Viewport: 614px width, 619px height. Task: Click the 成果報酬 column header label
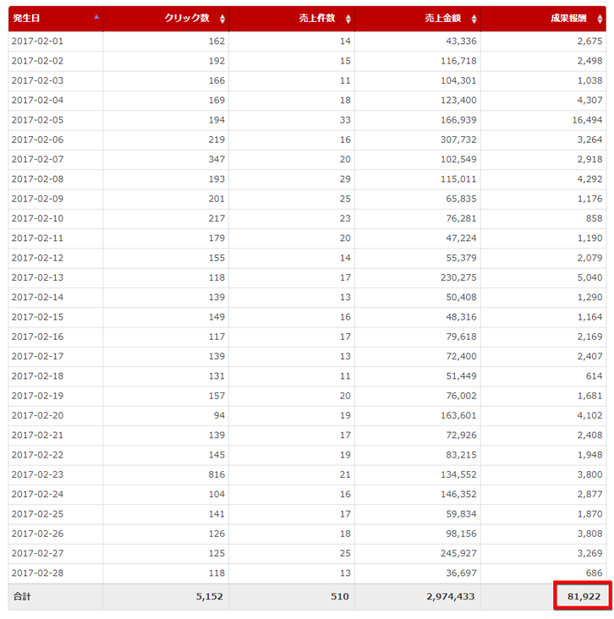tap(571, 18)
